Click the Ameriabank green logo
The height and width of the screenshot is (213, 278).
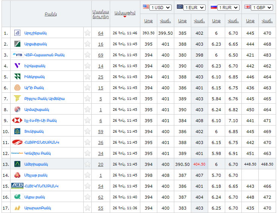click(x=17, y=164)
